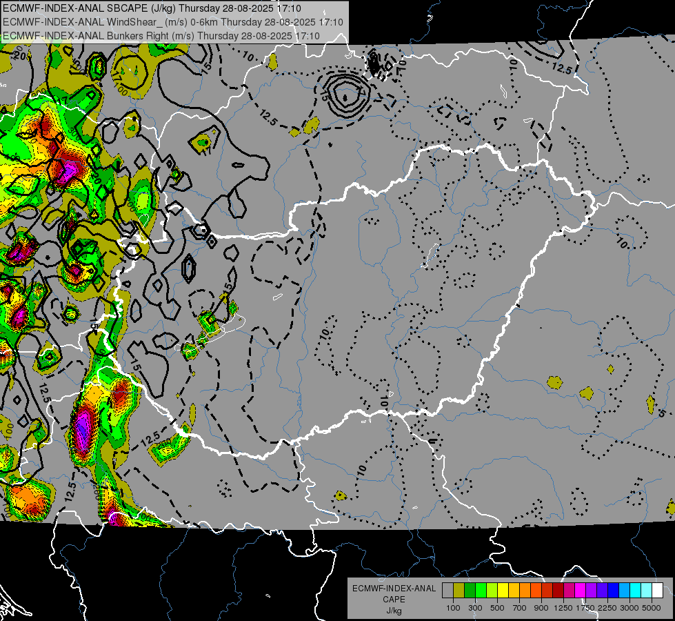675x621 pixels.
Task: Click the violet purple legend swatch
Action: pyautogui.click(x=591, y=590)
